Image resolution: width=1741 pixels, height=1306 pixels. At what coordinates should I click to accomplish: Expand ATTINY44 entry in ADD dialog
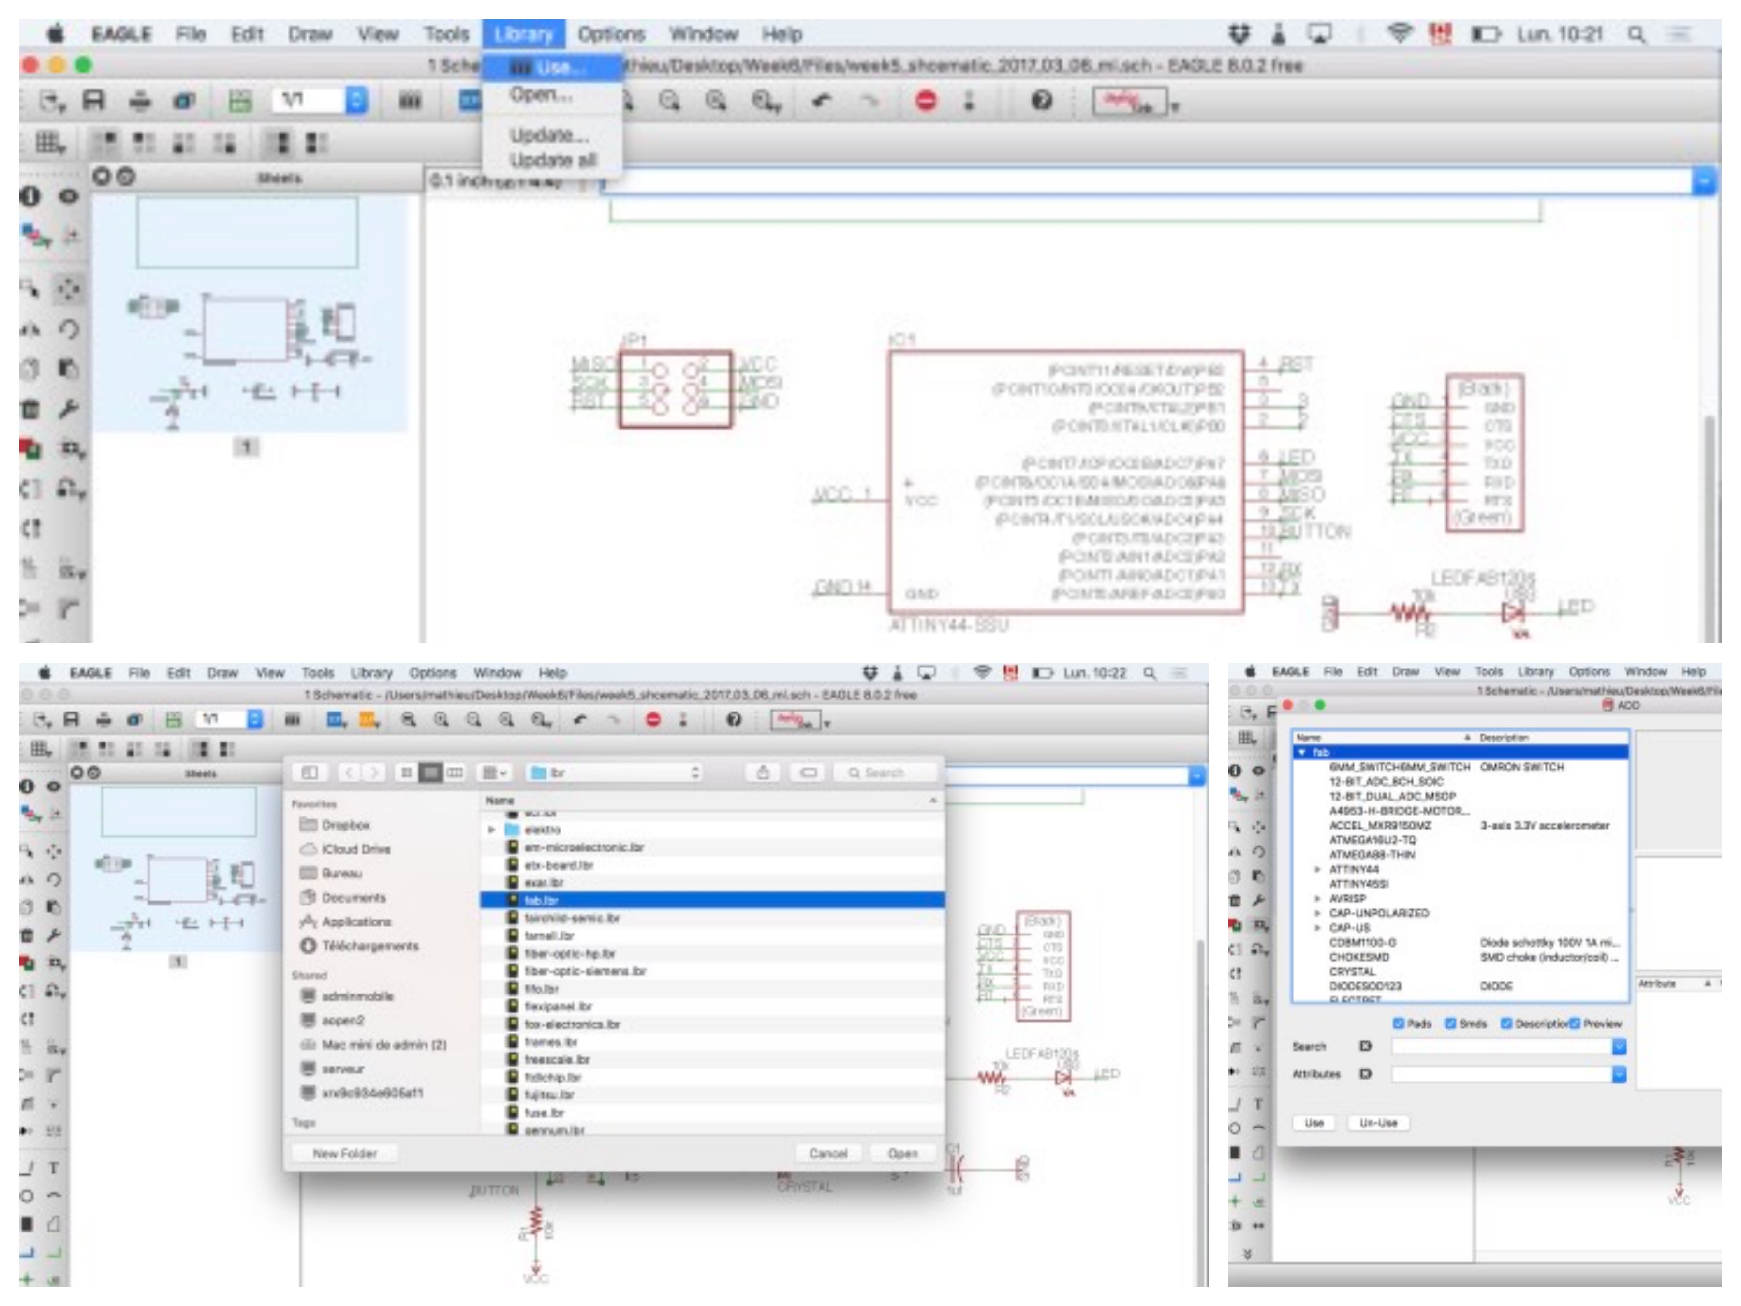point(1317,869)
